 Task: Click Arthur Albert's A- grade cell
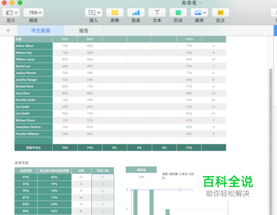coord(214,46)
